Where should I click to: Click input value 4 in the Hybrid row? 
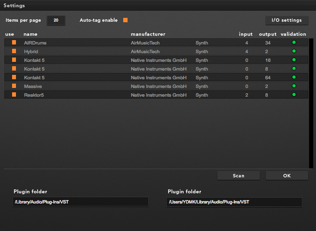[x=246, y=51]
